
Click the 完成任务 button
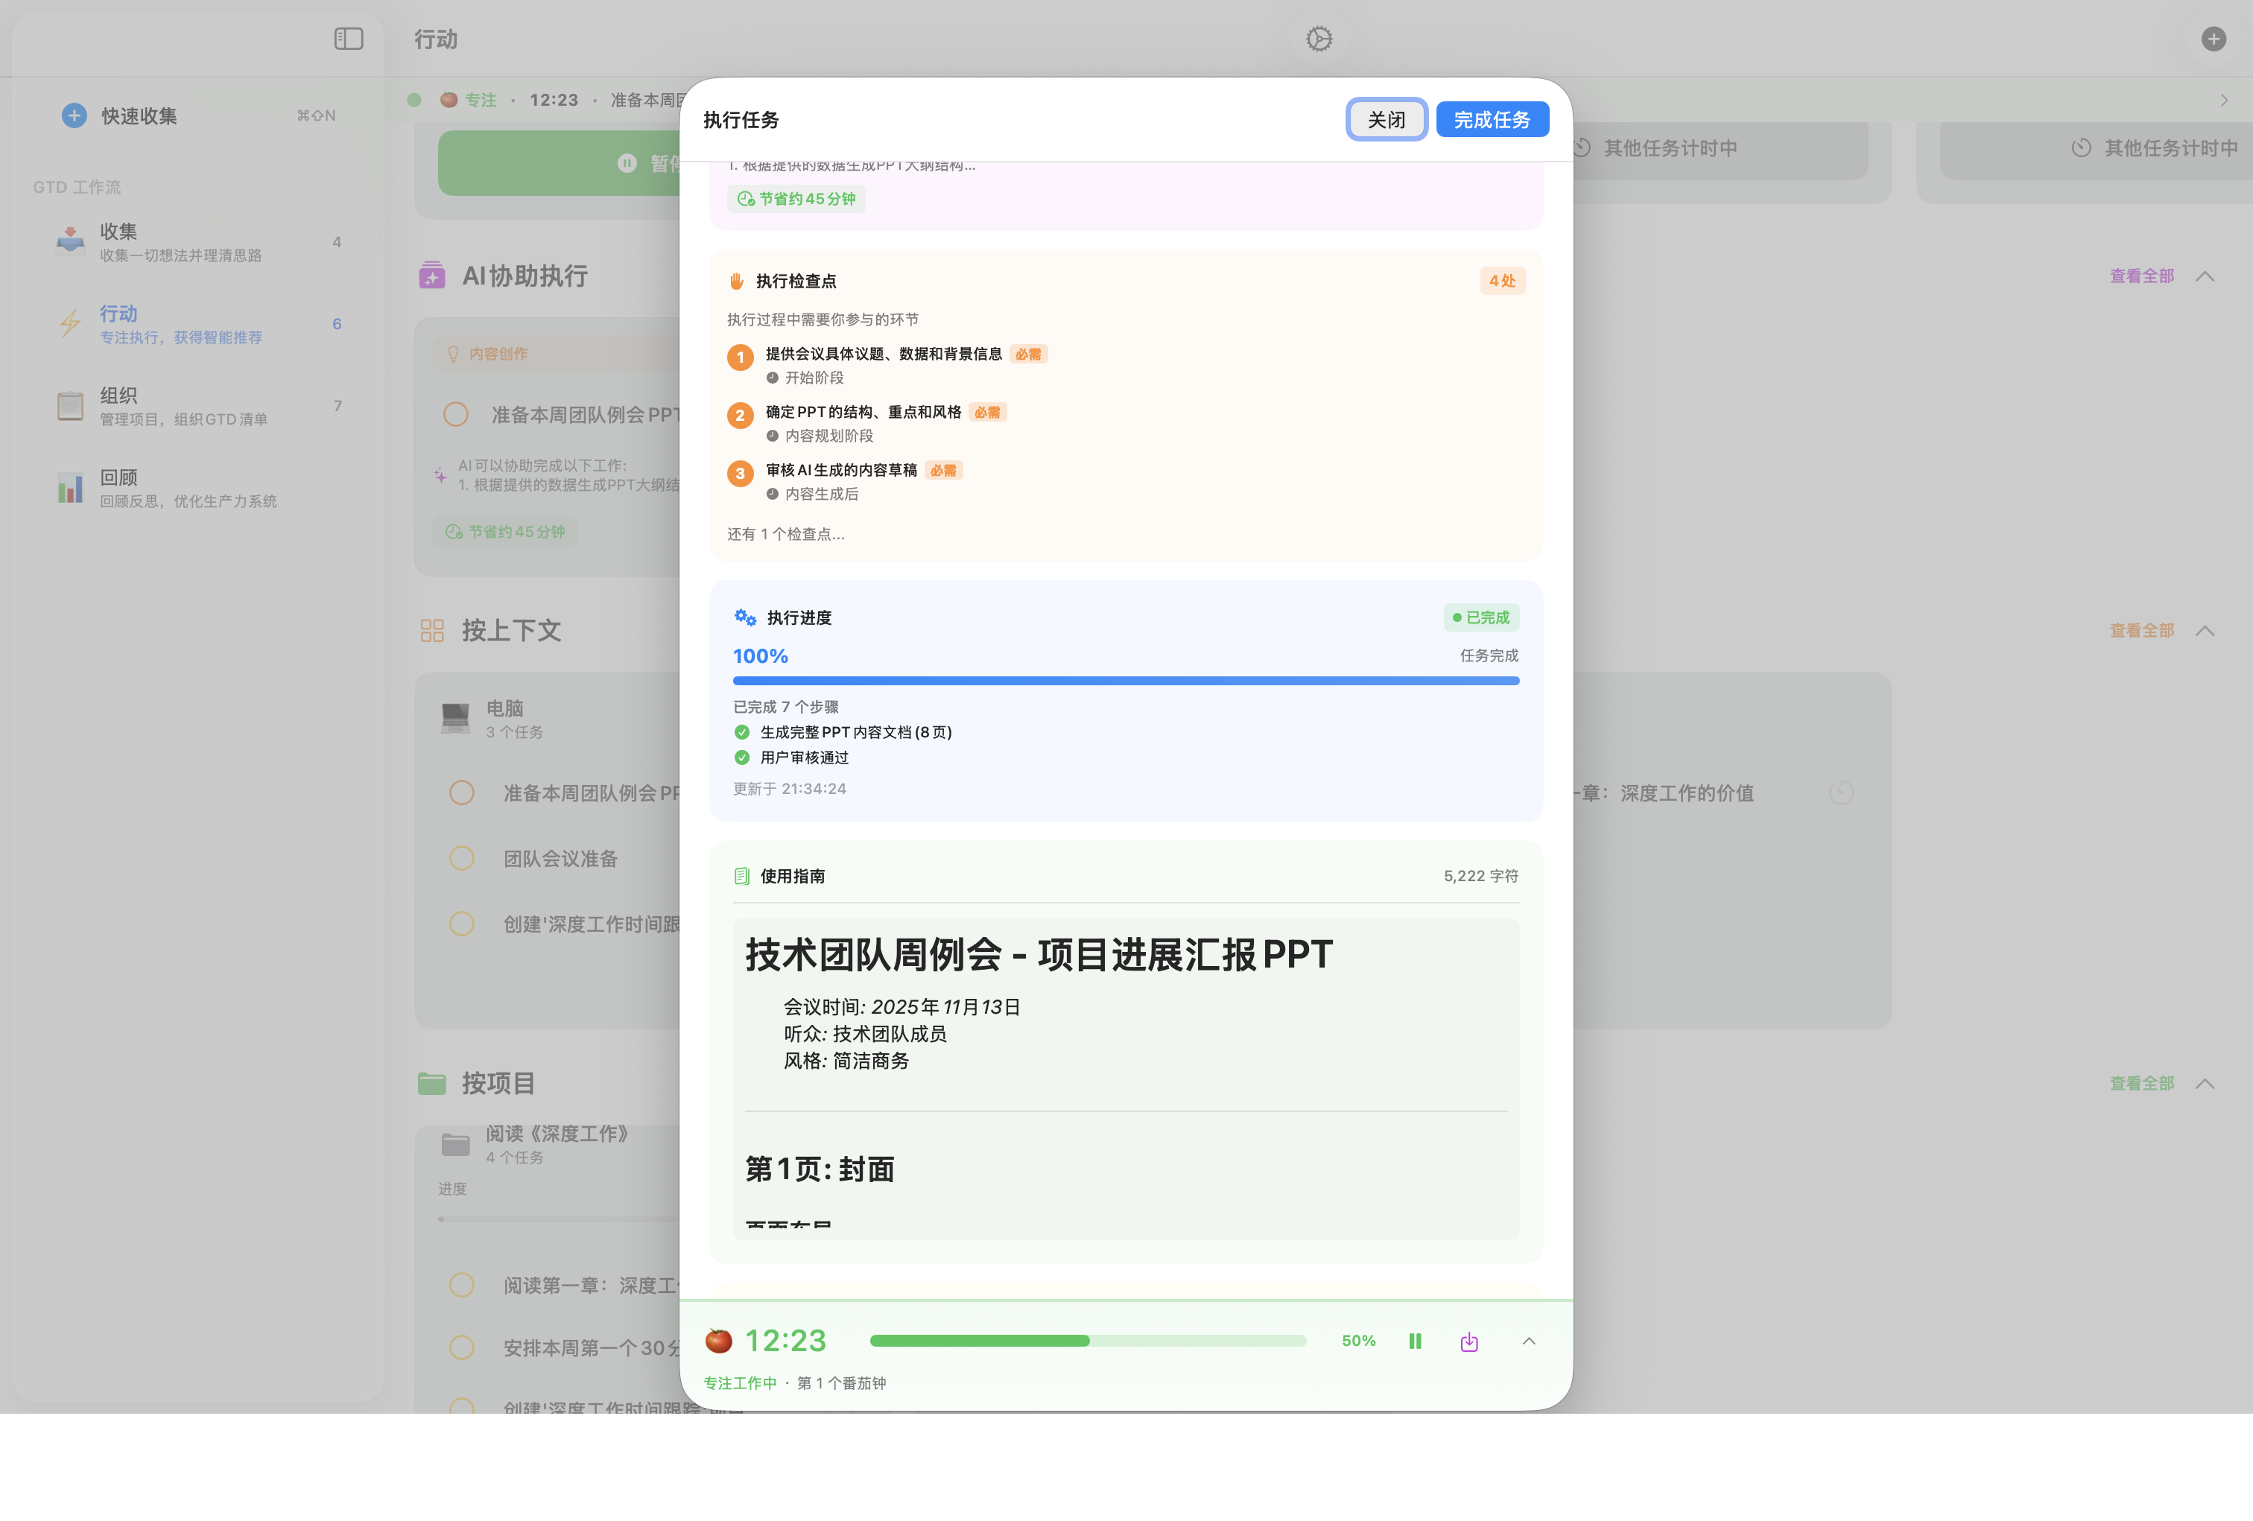click(1492, 118)
